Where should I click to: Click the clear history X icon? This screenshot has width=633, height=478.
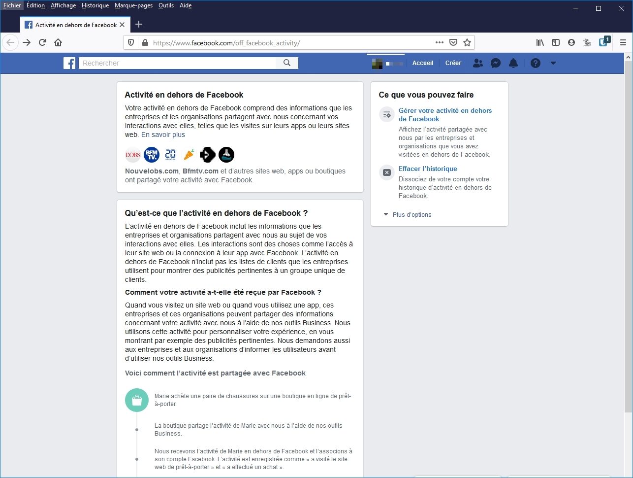coord(387,172)
